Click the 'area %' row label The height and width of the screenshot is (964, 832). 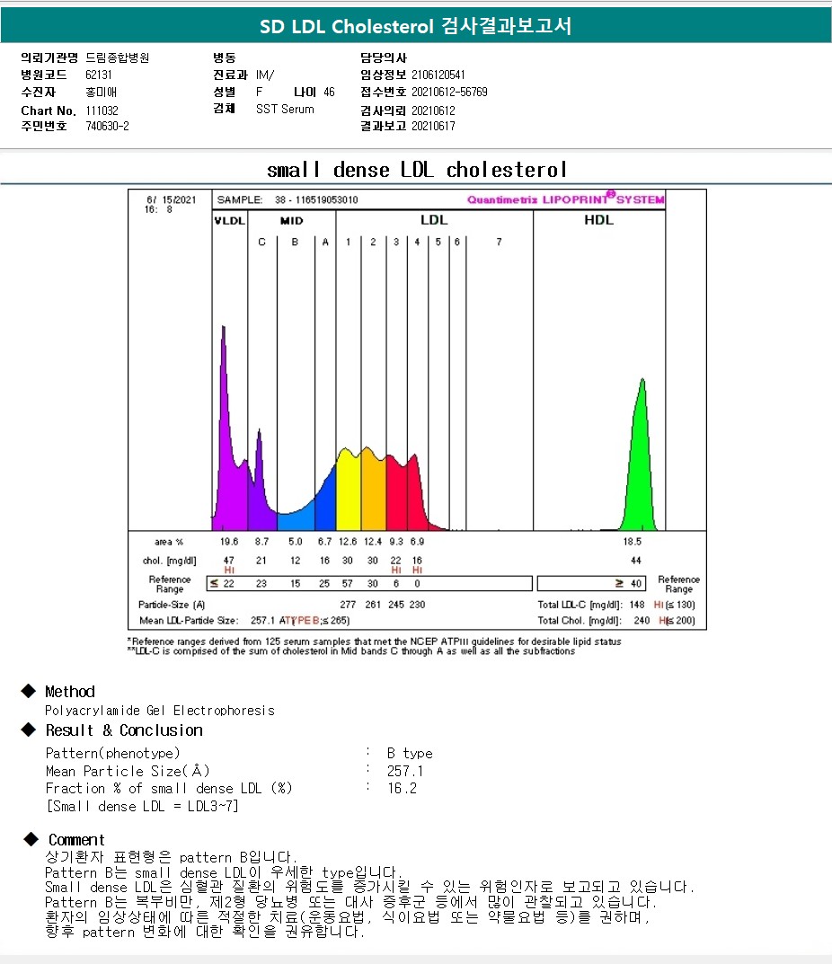pos(169,542)
